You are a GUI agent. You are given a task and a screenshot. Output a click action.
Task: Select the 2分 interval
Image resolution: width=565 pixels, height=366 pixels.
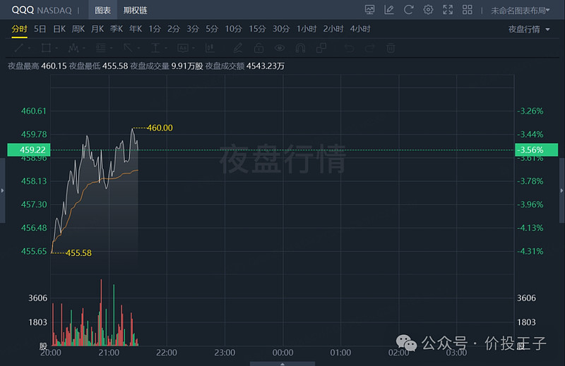[173, 29]
